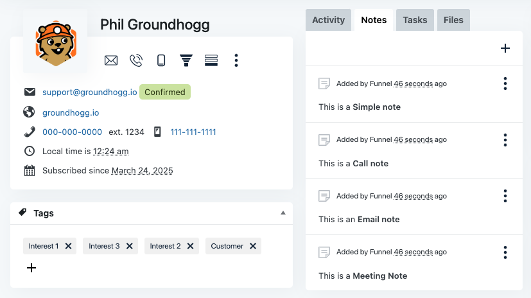Select the Notes tab
Screen dimensions: 531x298
point(374,20)
